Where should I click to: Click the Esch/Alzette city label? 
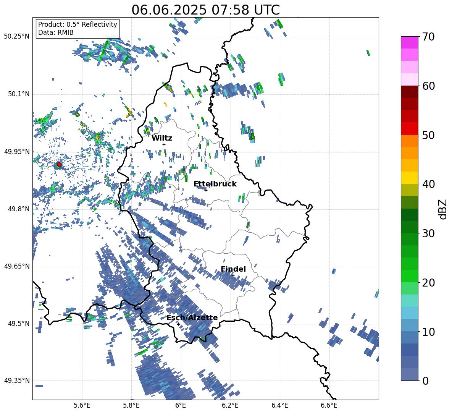point(192,317)
